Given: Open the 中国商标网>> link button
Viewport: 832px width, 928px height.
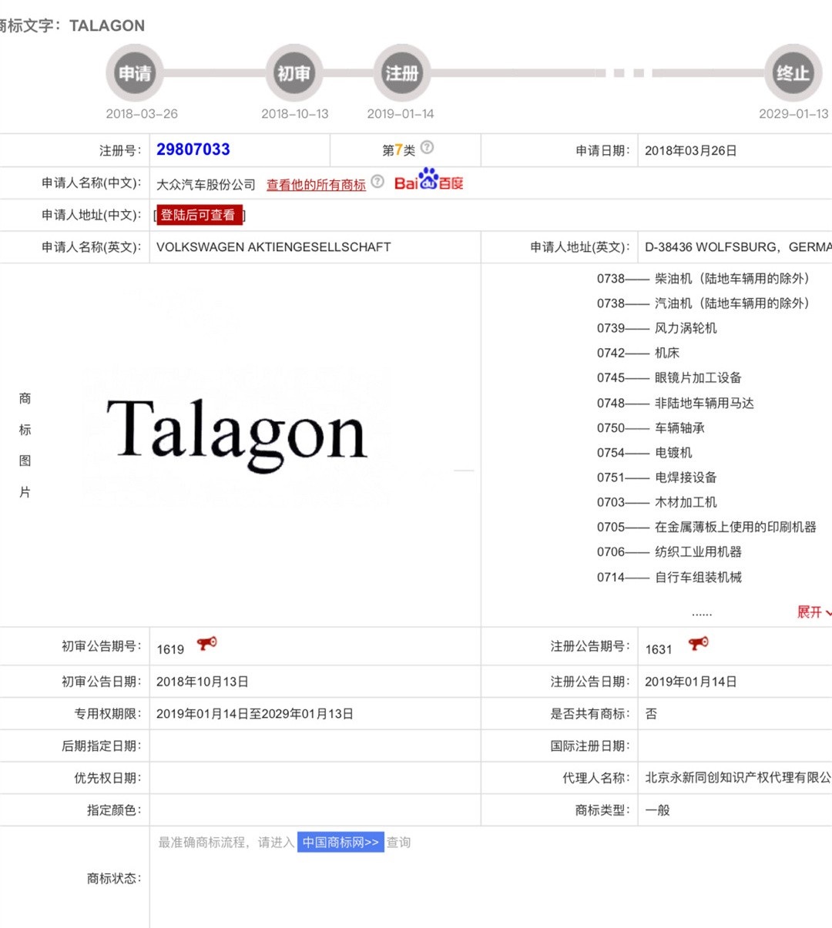Looking at the screenshot, I should pos(341,843).
